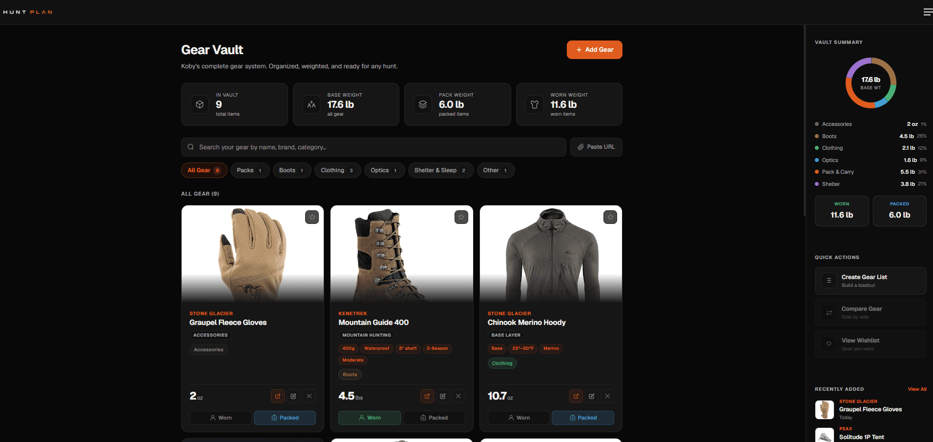Open View Wishlist quick action
This screenshot has height=442, width=933.
(x=871, y=344)
